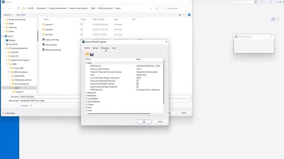
Task: Switch to the Remap tab
Action: (x=95, y=48)
